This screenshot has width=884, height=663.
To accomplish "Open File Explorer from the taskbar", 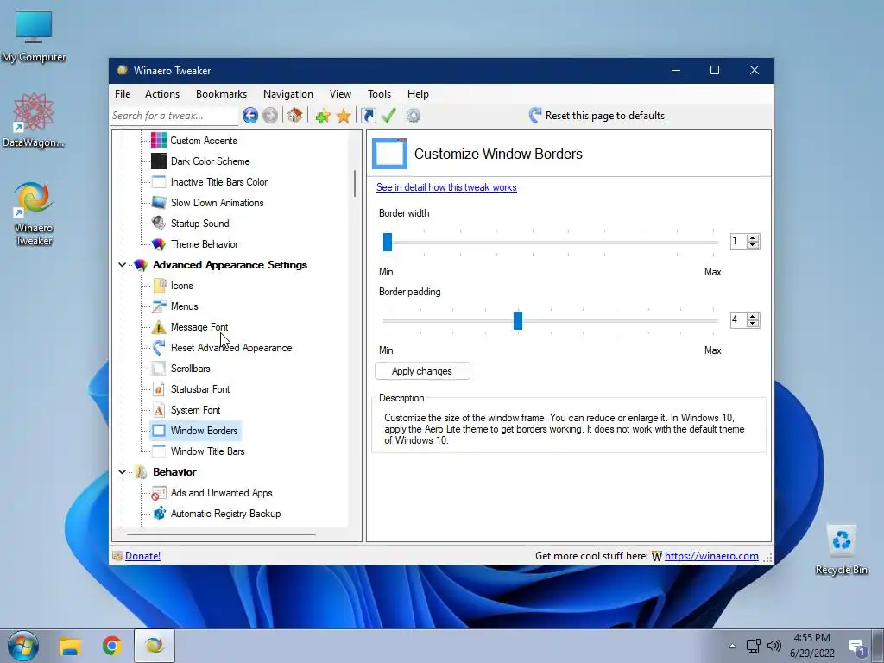I will (70, 646).
